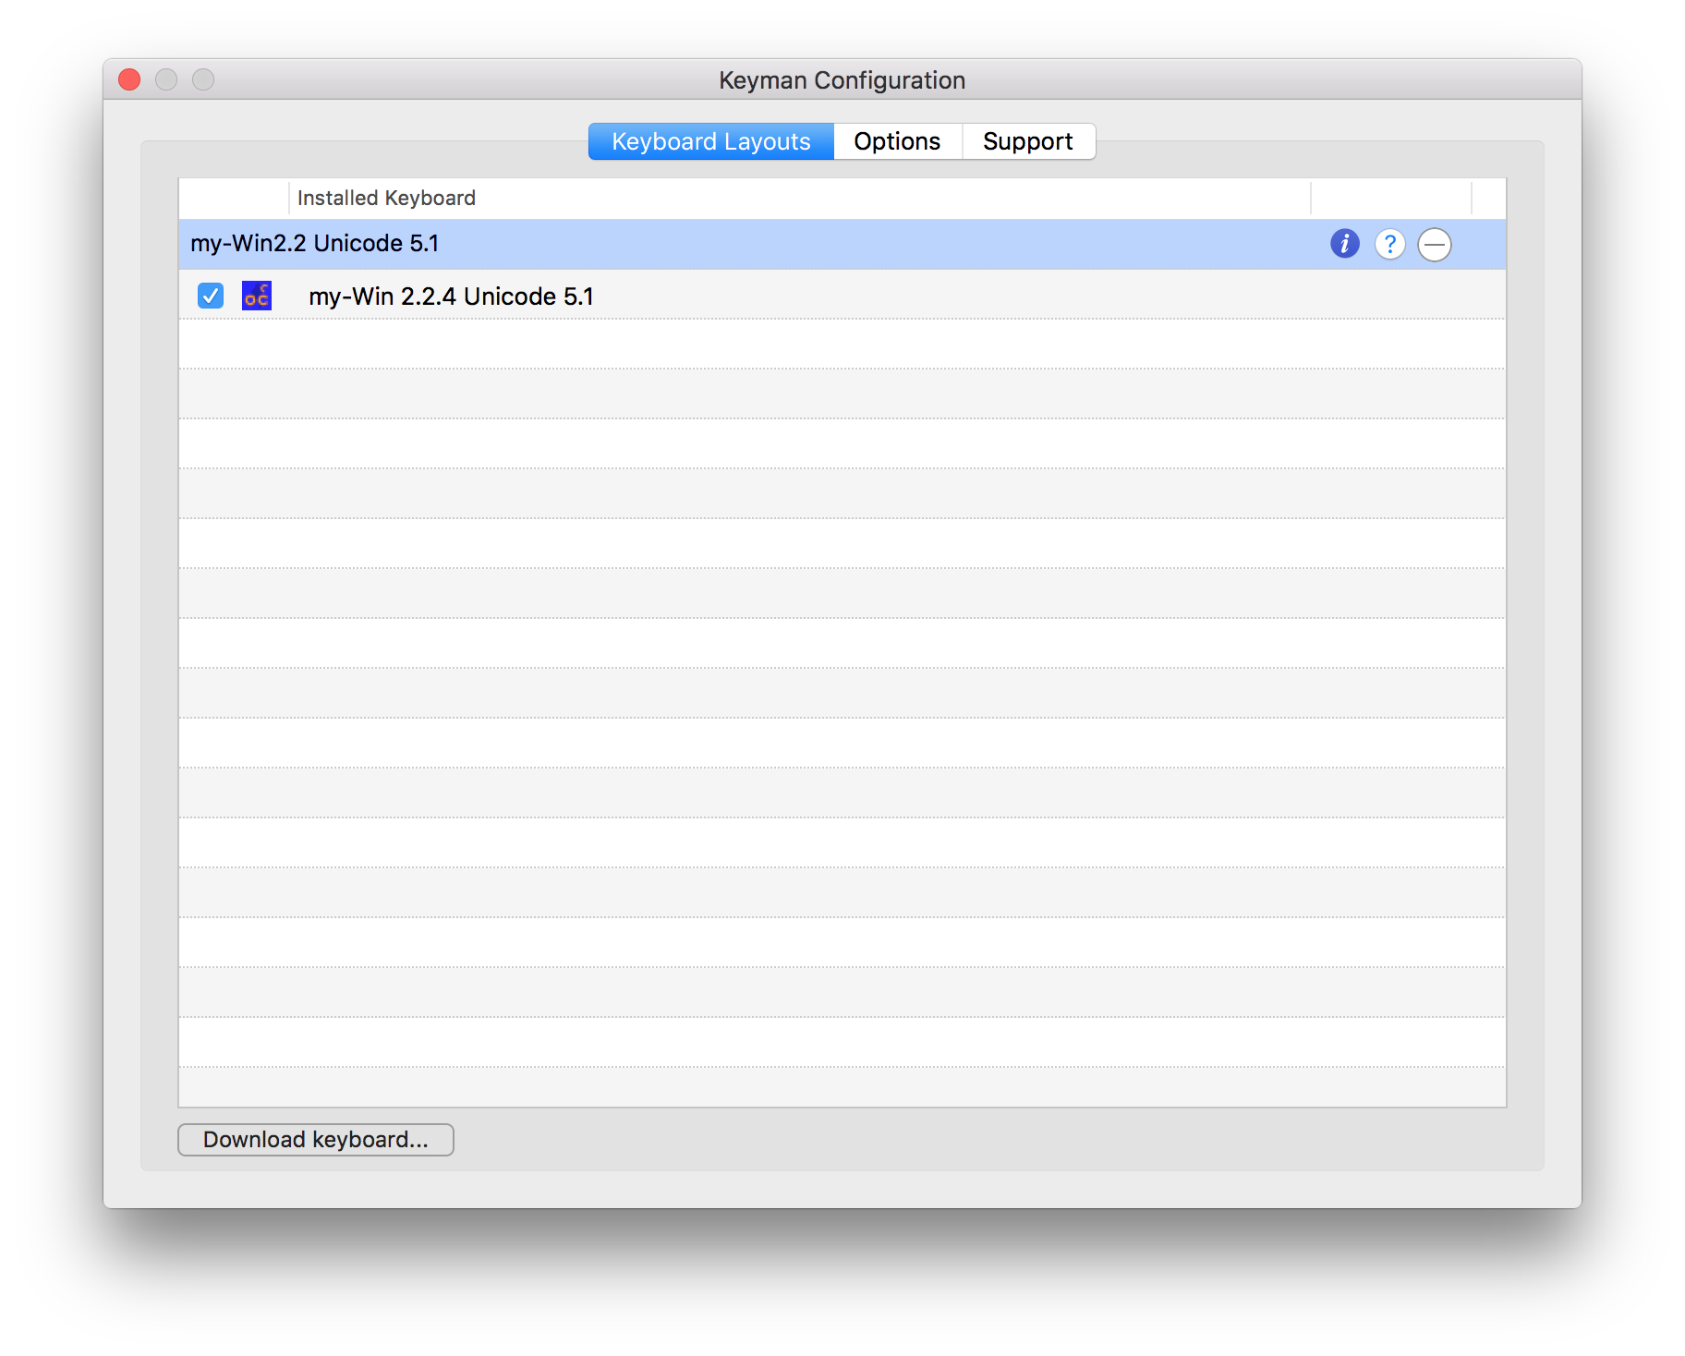Open info for my-Win2.2 Unicode 5.1
The width and height of the screenshot is (1685, 1356).
[x=1344, y=244]
